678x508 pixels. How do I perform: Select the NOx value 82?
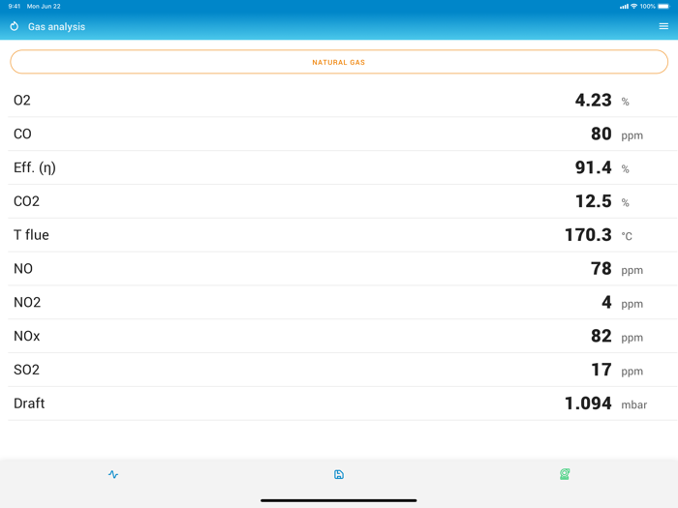point(601,336)
